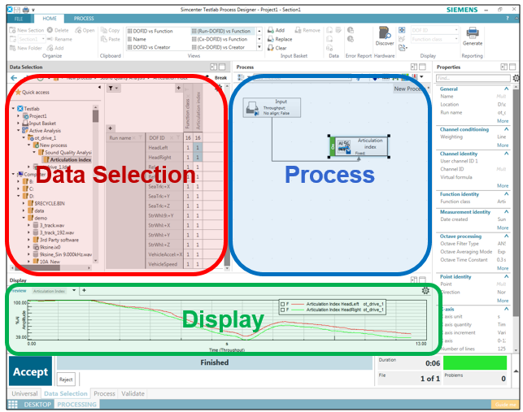
Task: Click Copy in Clipboard group
Action: coord(111,30)
